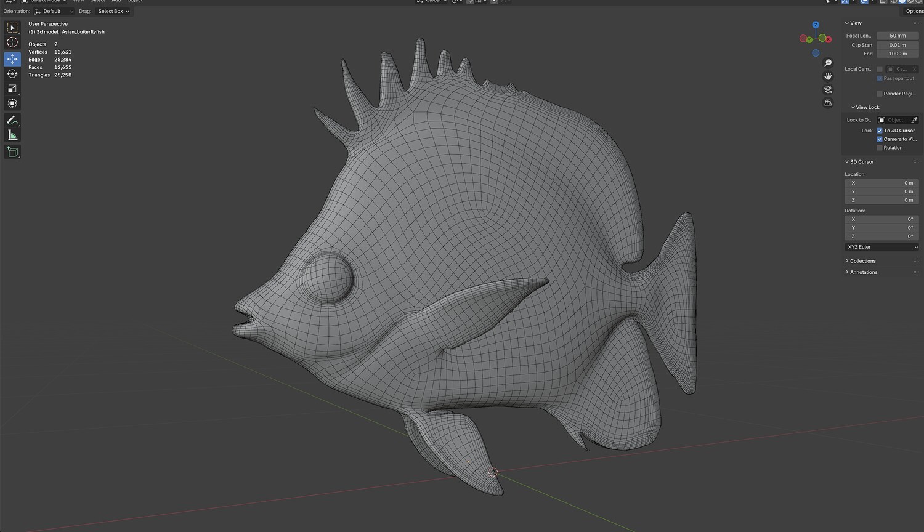Click the blue Z axis on the gizmo
The width and height of the screenshot is (924, 532).
coord(816,25)
